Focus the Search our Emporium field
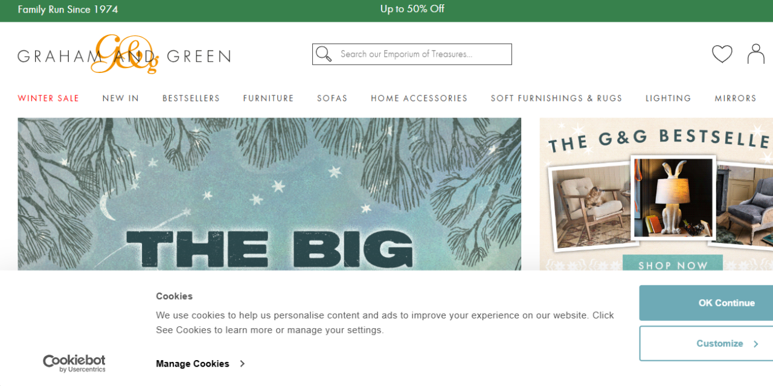Viewport: 773px width, 386px height. (412, 54)
